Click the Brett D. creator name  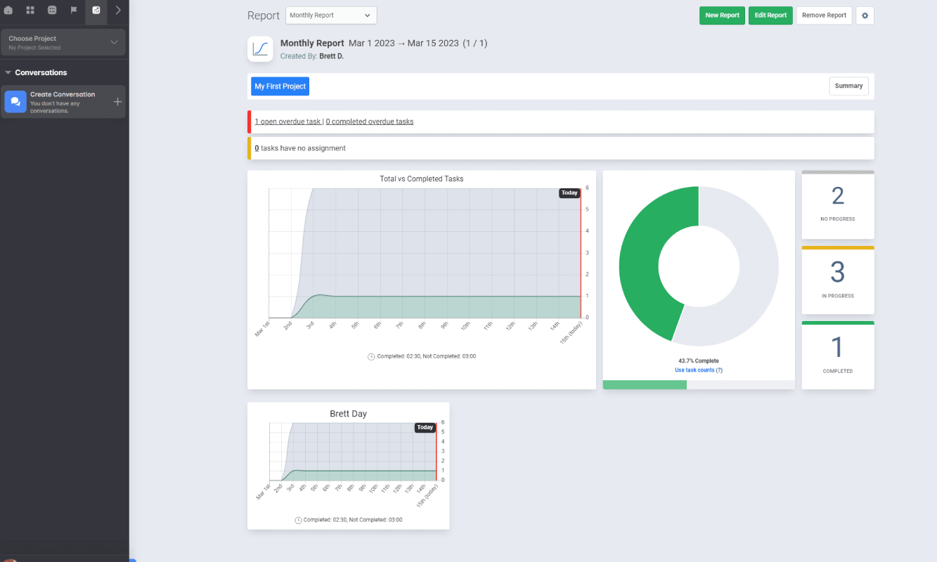331,56
